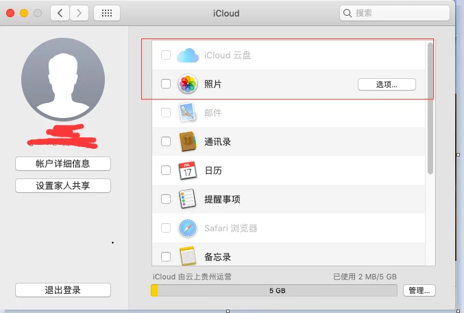
Task: Click the Reminders list icon
Action: pos(188,199)
